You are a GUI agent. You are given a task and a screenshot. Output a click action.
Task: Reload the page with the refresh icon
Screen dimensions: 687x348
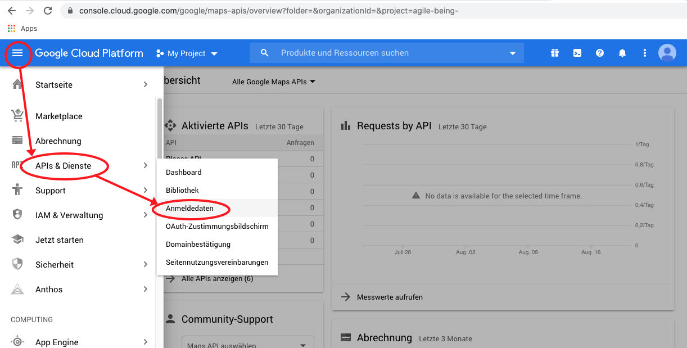click(48, 11)
